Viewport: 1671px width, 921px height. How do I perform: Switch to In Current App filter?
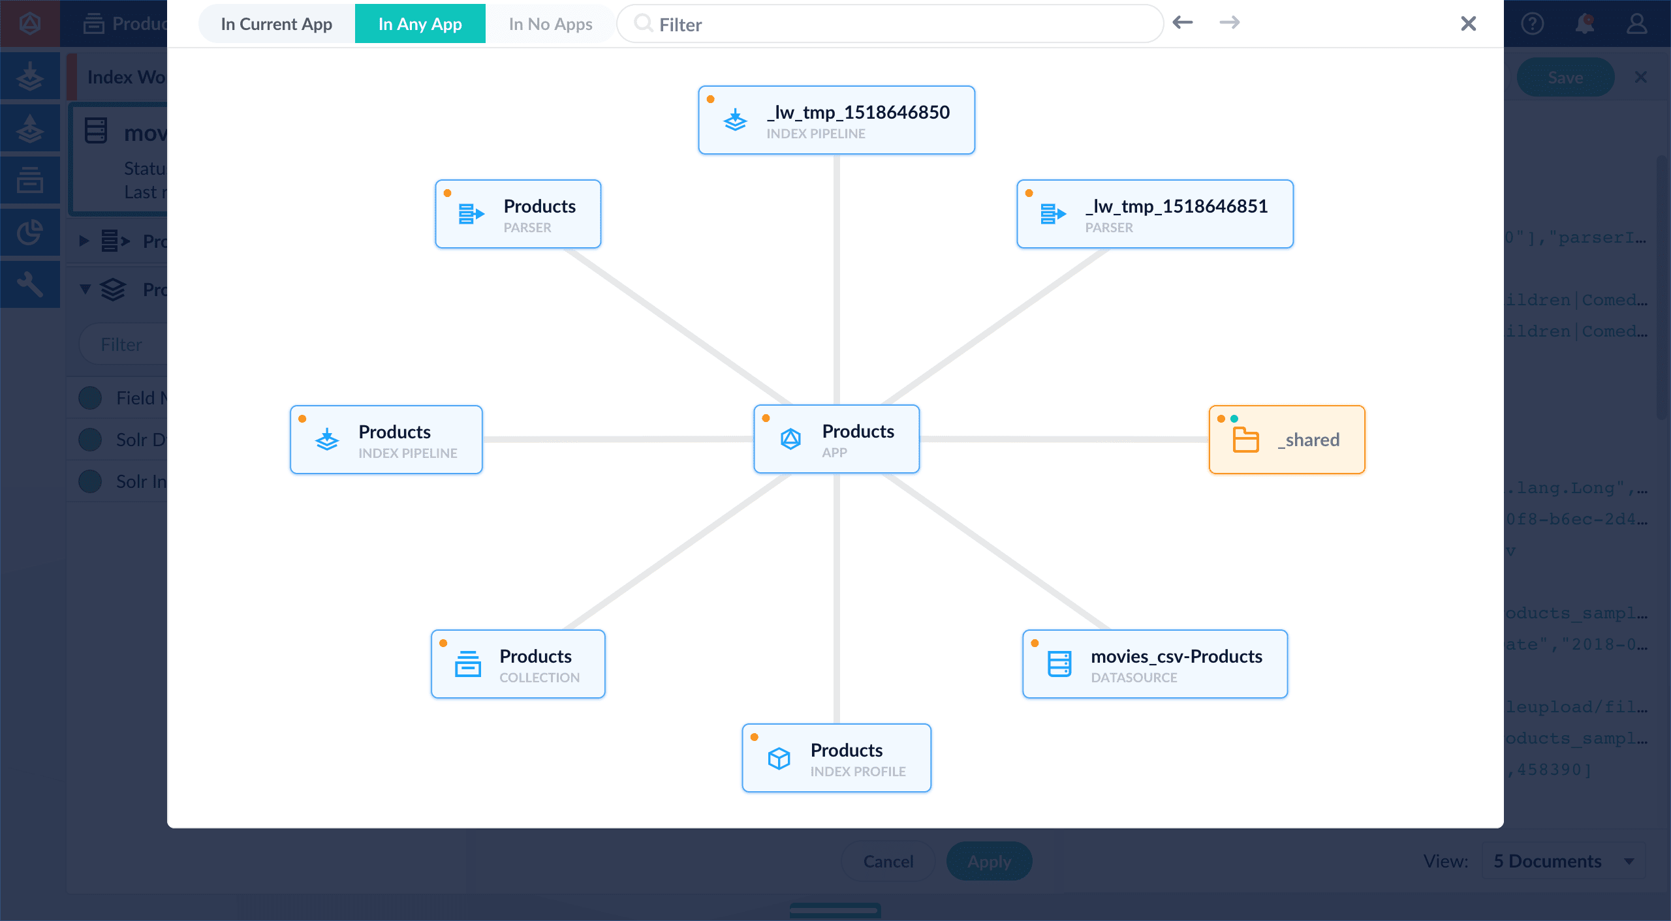pos(276,24)
